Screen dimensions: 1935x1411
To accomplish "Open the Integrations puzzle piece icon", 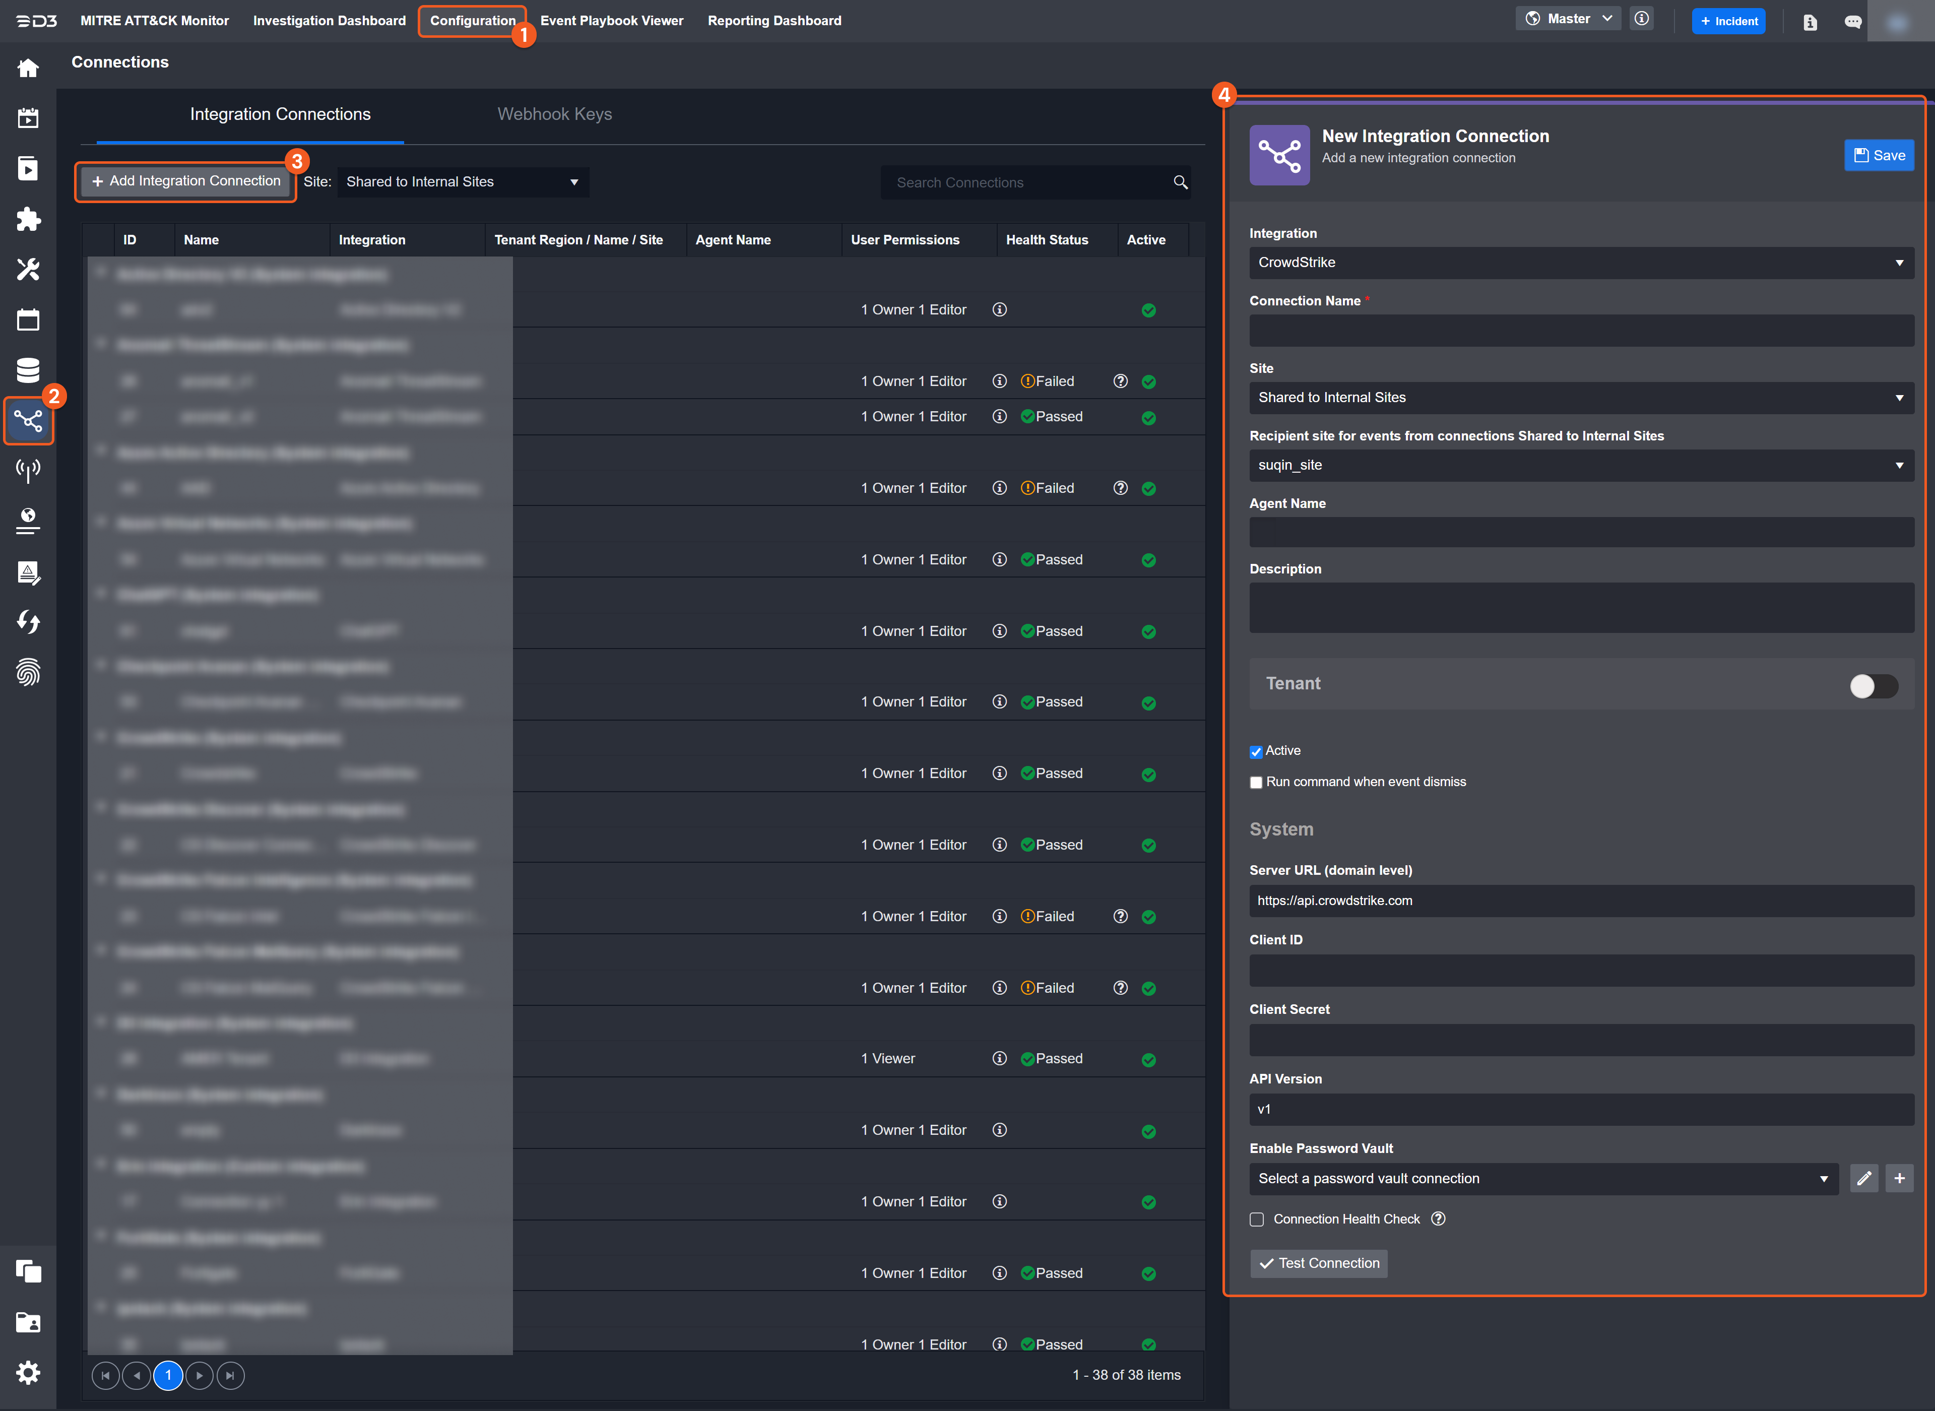I will click(28, 220).
